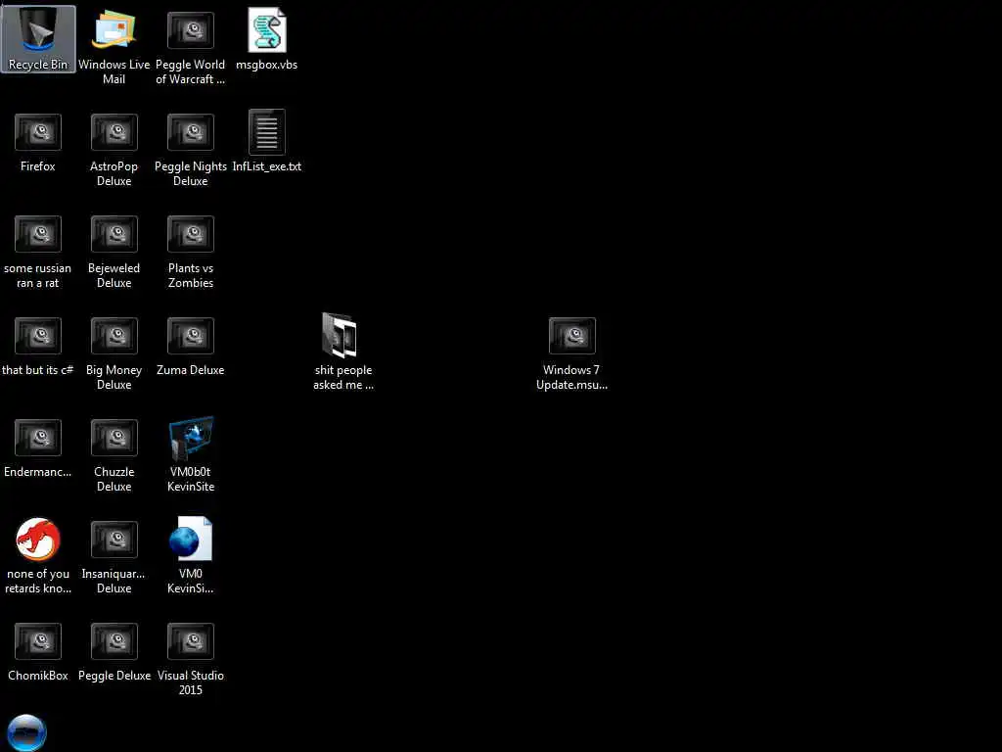Select the InfList_exe.txt text file
The height and width of the screenshot is (752, 1002).
point(266,141)
